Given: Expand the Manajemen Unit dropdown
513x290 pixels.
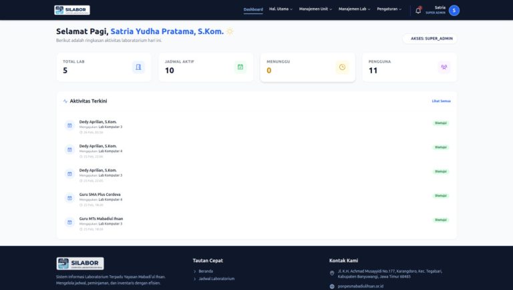Looking at the screenshot, I should 315,9.
